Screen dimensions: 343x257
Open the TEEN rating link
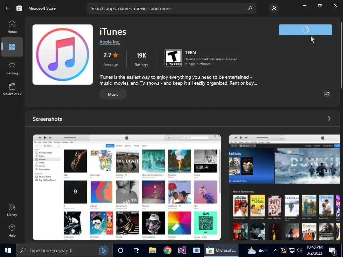click(190, 53)
